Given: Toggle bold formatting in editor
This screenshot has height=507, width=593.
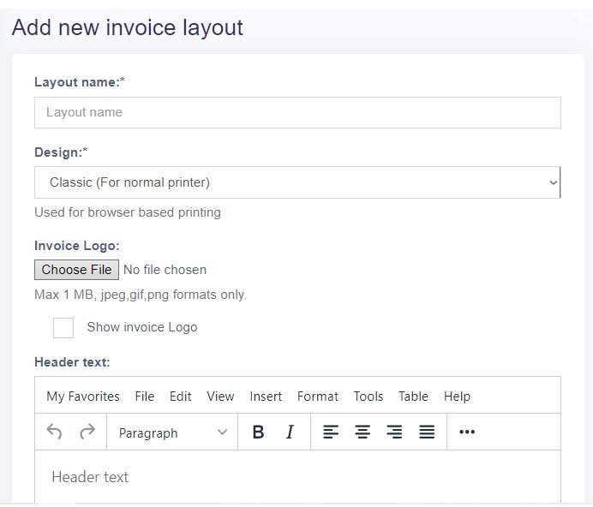Looking at the screenshot, I should tap(258, 432).
